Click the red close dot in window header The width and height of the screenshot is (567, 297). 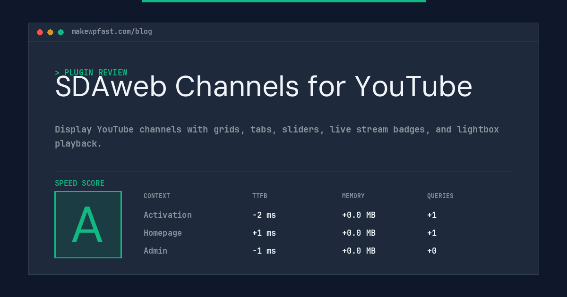click(40, 32)
